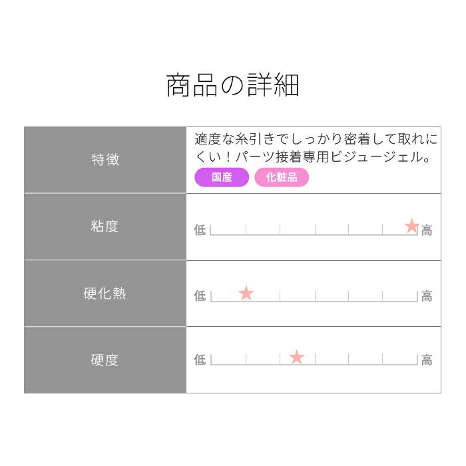Click the 高 label in the 粘度 row
This screenshot has height=466, width=466.
click(x=427, y=230)
